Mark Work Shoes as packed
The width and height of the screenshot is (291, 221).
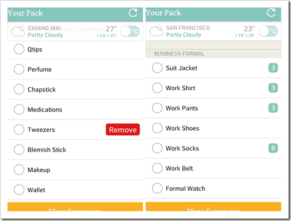157,128
